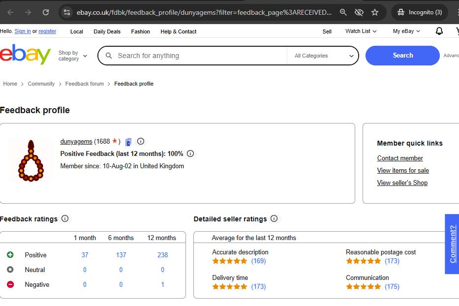Go back to the previous page
The width and height of the screenshot is (459, 306).
point(10,12)
